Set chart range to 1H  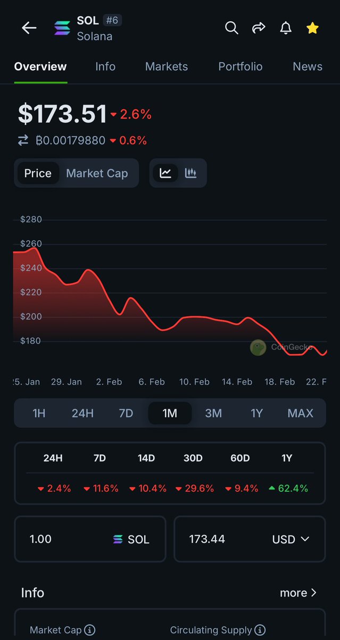click(39, 413)
